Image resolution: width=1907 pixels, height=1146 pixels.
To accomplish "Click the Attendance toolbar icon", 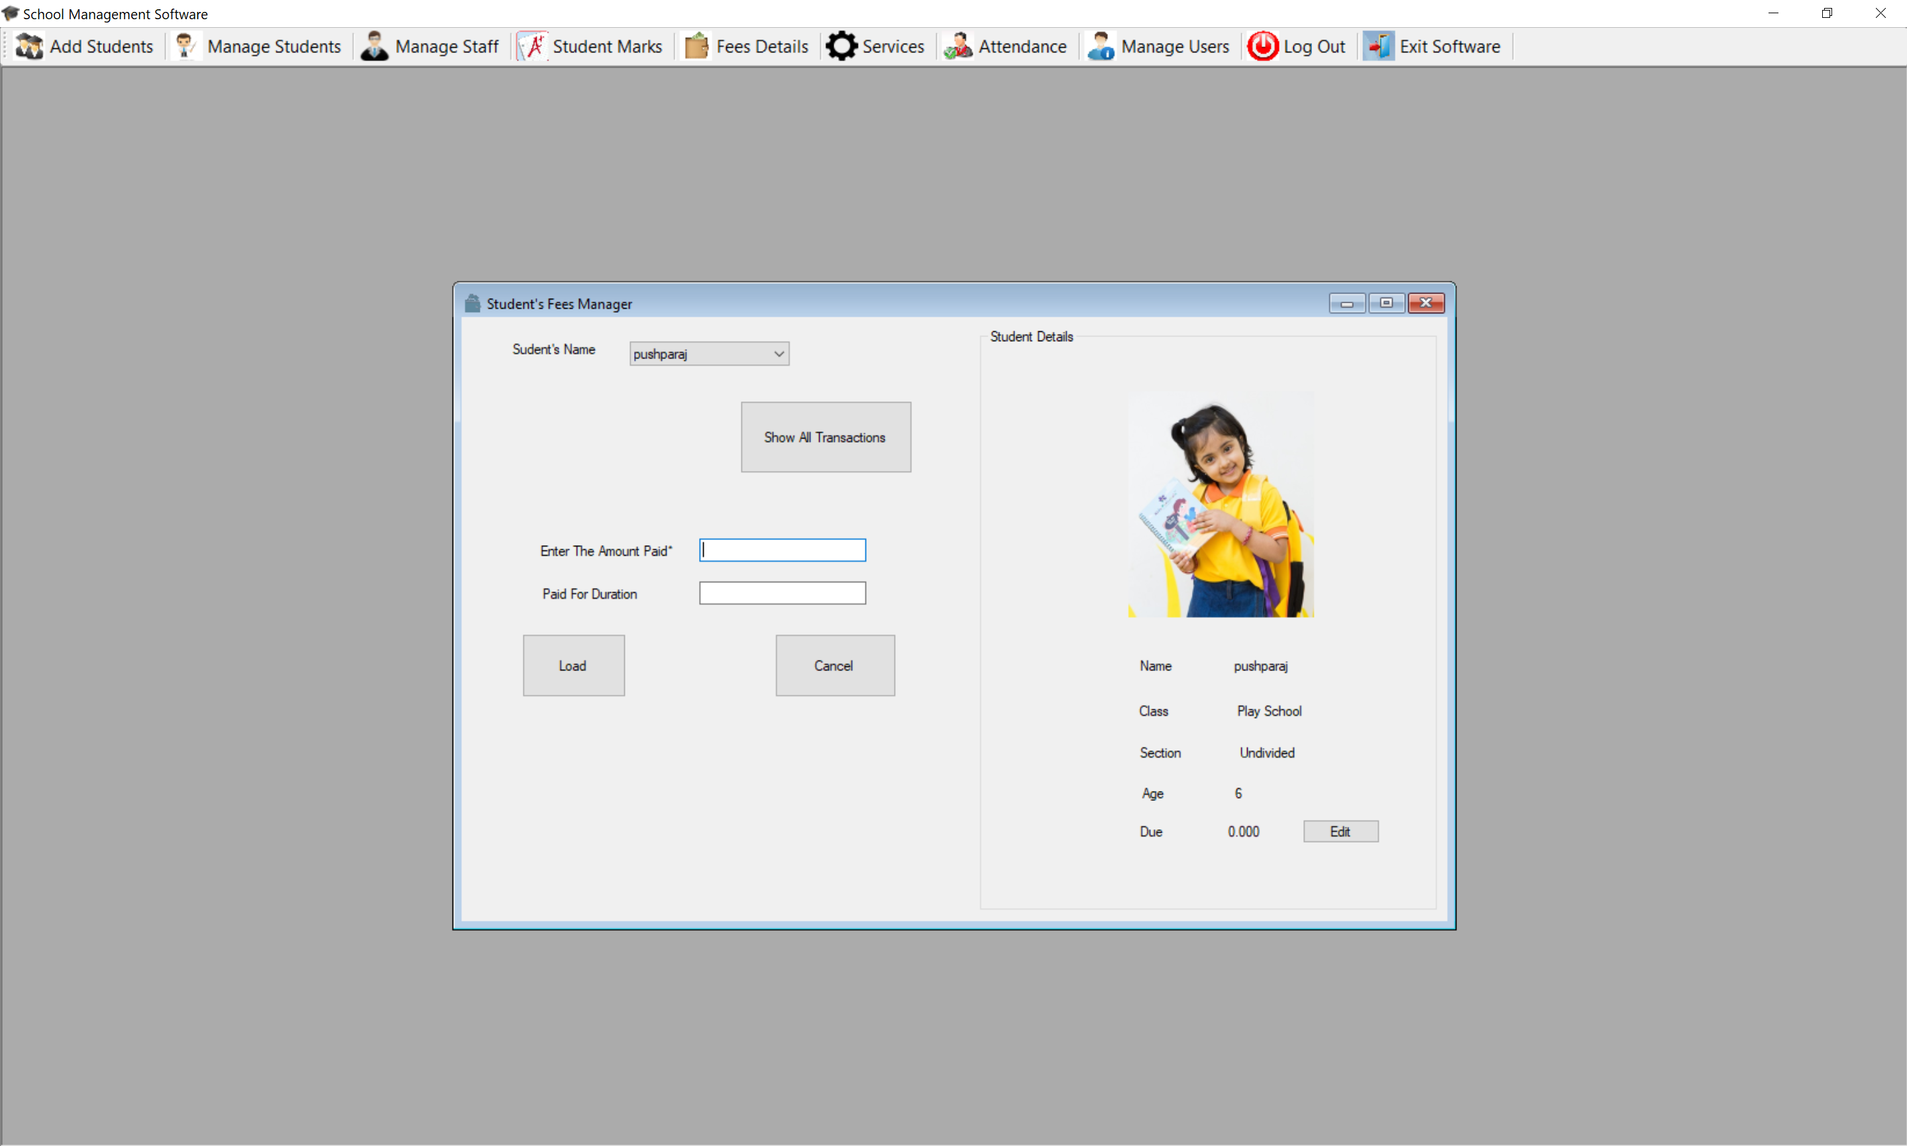I will [x=957, y=46].
